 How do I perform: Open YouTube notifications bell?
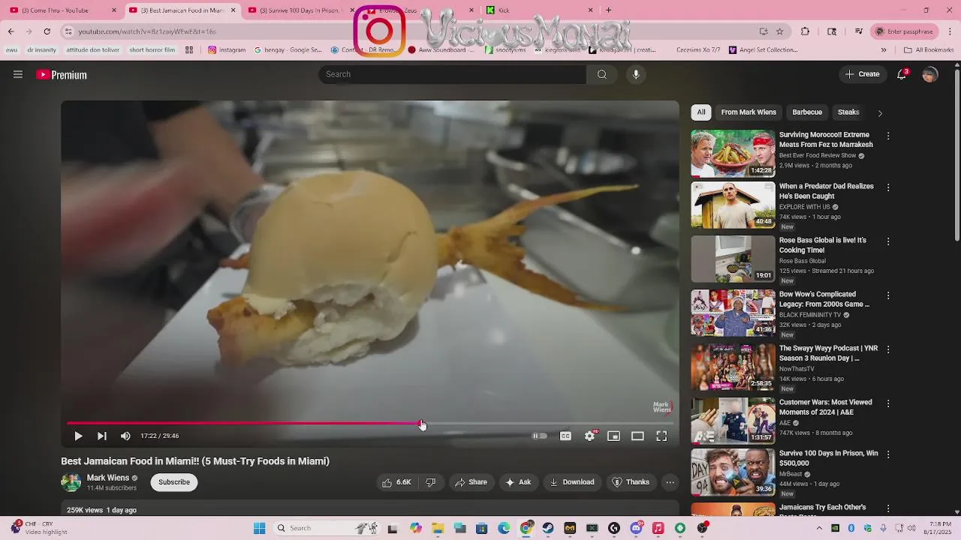point(902,74)
